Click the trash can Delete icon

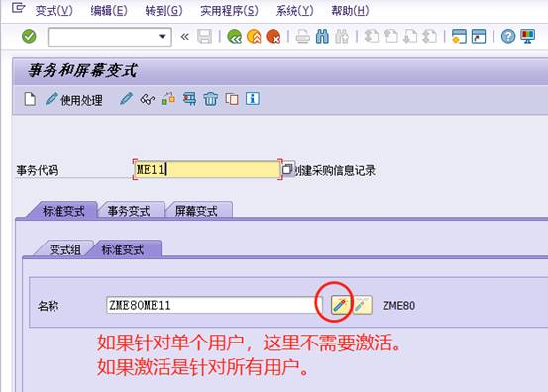tap(211, 99)
